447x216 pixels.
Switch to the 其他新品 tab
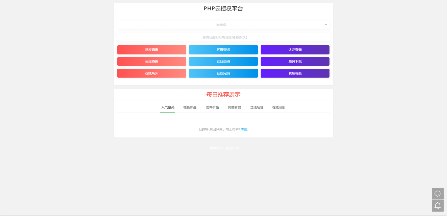point(234,107)
